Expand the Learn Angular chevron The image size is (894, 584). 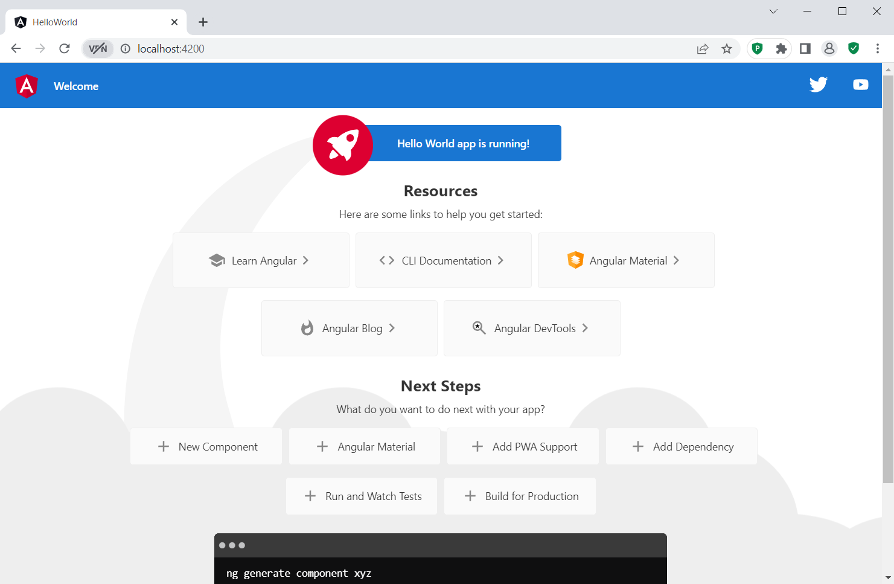click(x=305, y=260)
